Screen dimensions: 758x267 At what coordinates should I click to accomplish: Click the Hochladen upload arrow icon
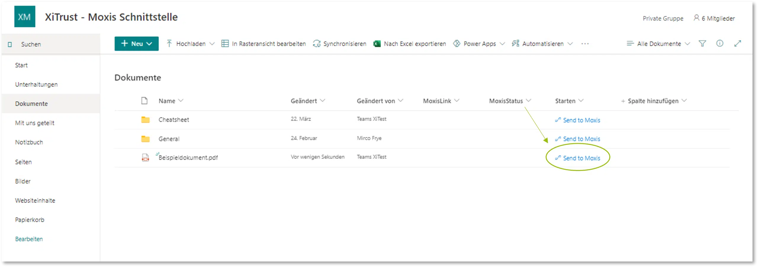coord(169,44)
